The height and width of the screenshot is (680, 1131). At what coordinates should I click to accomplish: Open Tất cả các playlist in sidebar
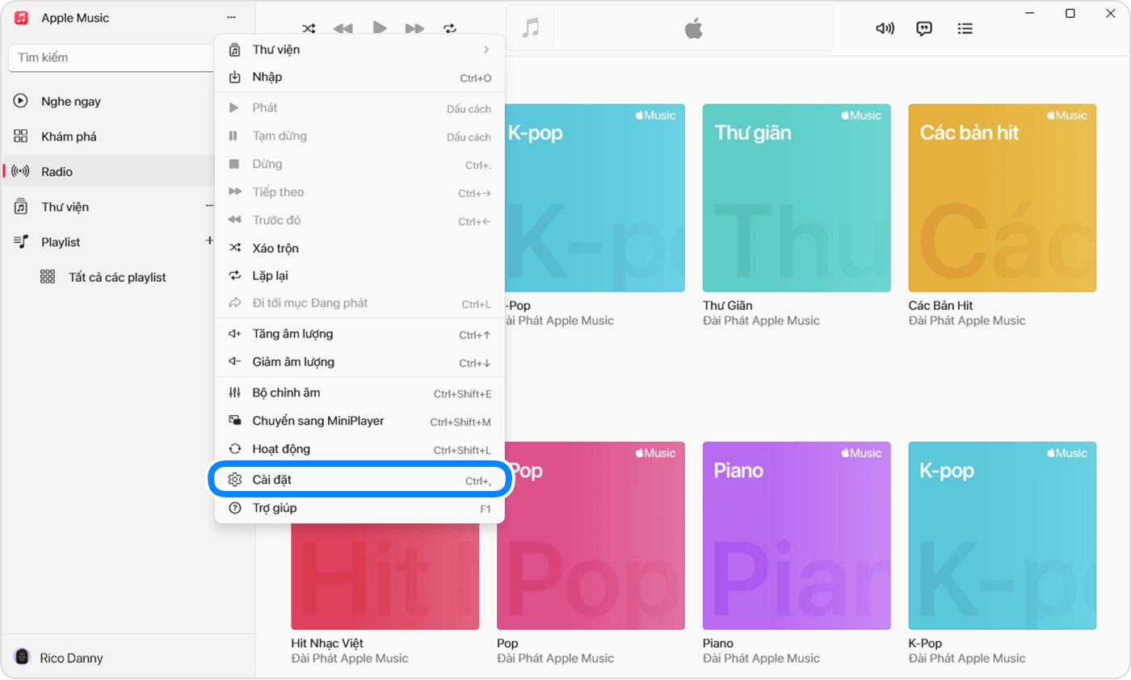point(117,277)
